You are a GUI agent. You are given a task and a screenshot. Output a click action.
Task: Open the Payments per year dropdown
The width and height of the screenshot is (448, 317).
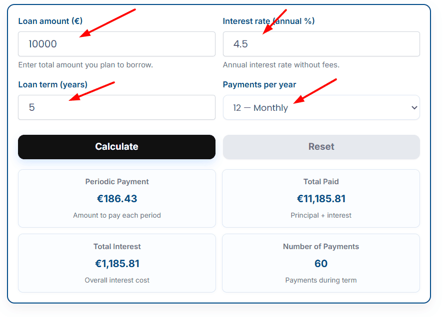[321, 107]
